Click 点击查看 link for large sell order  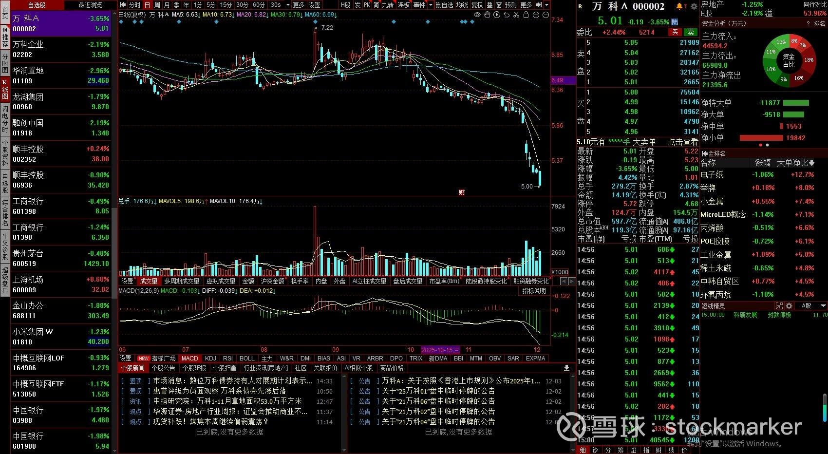(x=682, y=142)
